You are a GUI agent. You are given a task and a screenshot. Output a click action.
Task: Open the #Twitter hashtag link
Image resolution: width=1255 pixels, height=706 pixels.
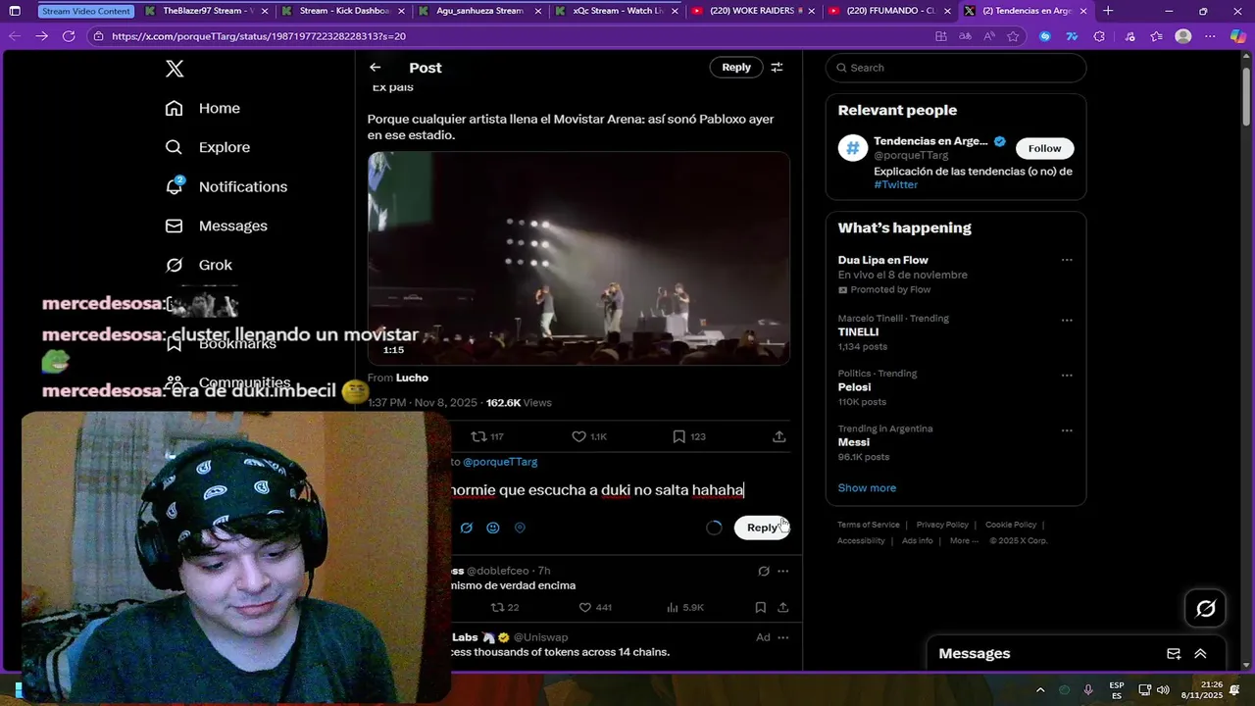pyautogui.click(x=896, y=184)
